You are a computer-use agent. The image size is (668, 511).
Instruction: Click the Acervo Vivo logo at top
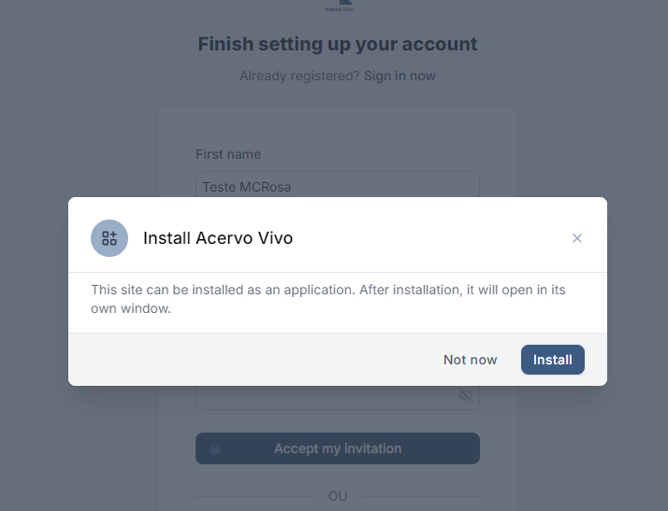(338, 6)
